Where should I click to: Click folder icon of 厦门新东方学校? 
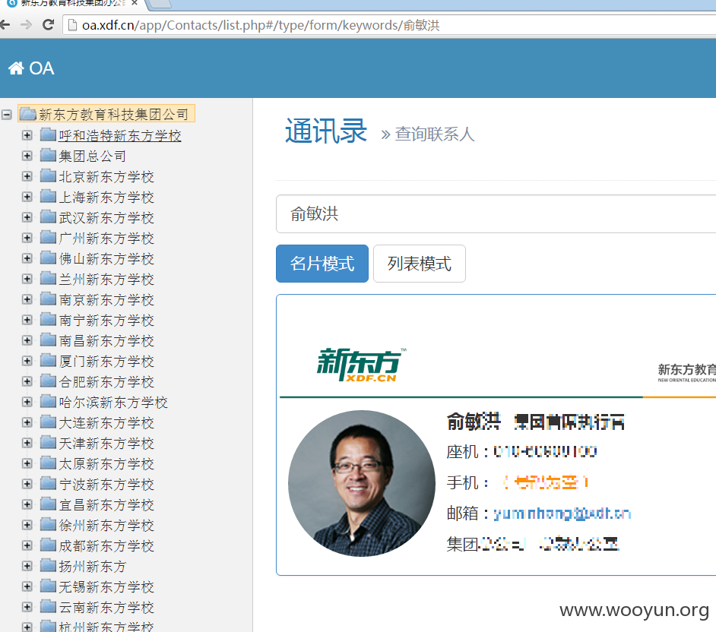[48, 360]
